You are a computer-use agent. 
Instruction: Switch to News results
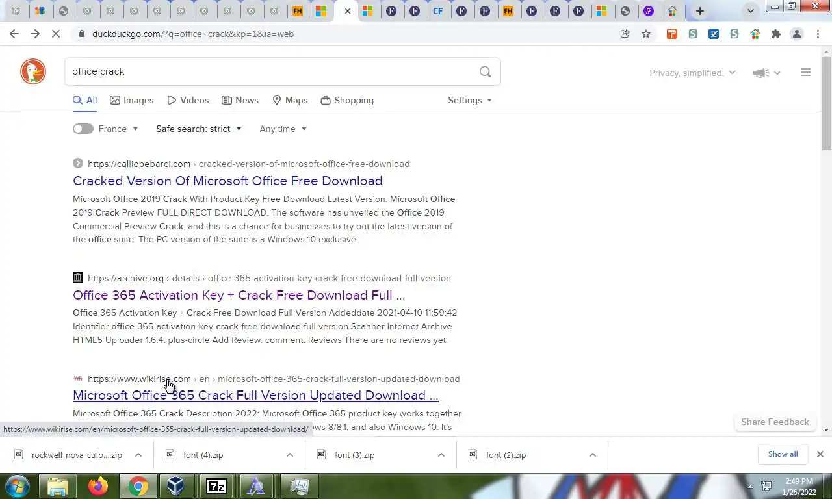coord(240,100)
